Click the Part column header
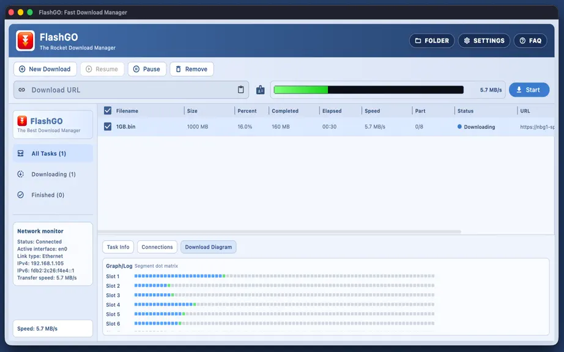This screenshot has height=352, width=564. tap(420, 111)
